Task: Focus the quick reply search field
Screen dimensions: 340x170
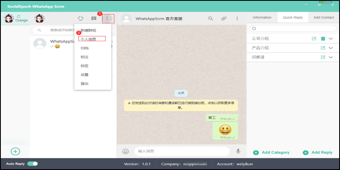Action: (x=293, y=29)
